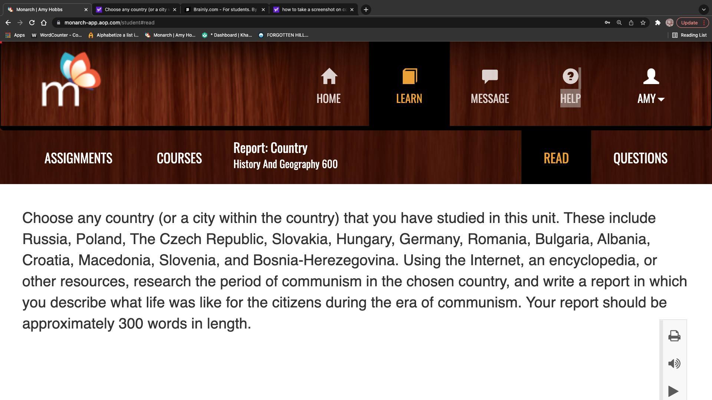Go to Assignments page
Screen dimensions: 712x400
point(78,158)
